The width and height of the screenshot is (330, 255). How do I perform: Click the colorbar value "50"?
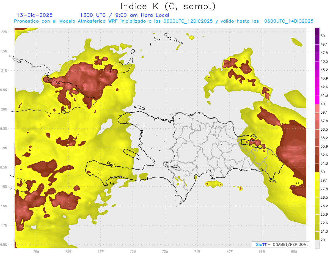click(323, 36)
